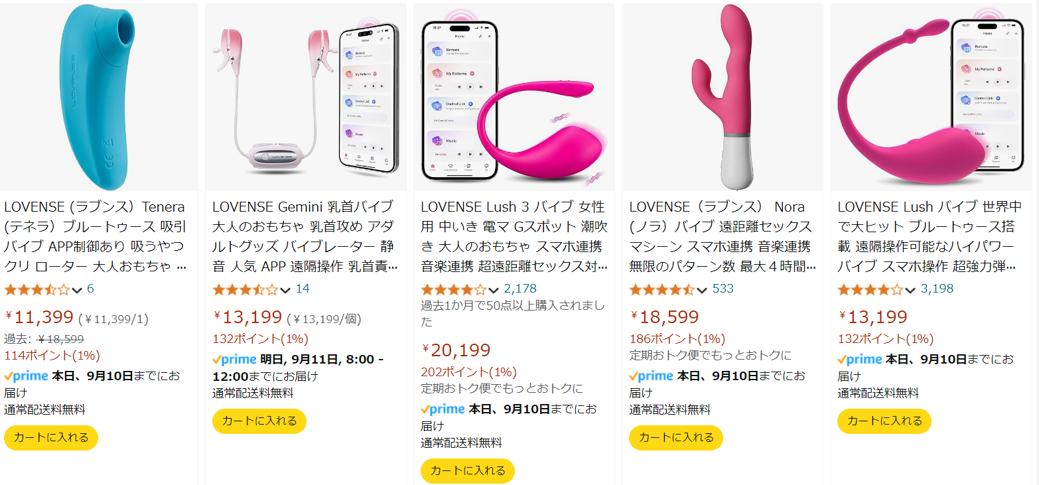Add Lush 3 at ¥20,199 to cart

(468, 471)
